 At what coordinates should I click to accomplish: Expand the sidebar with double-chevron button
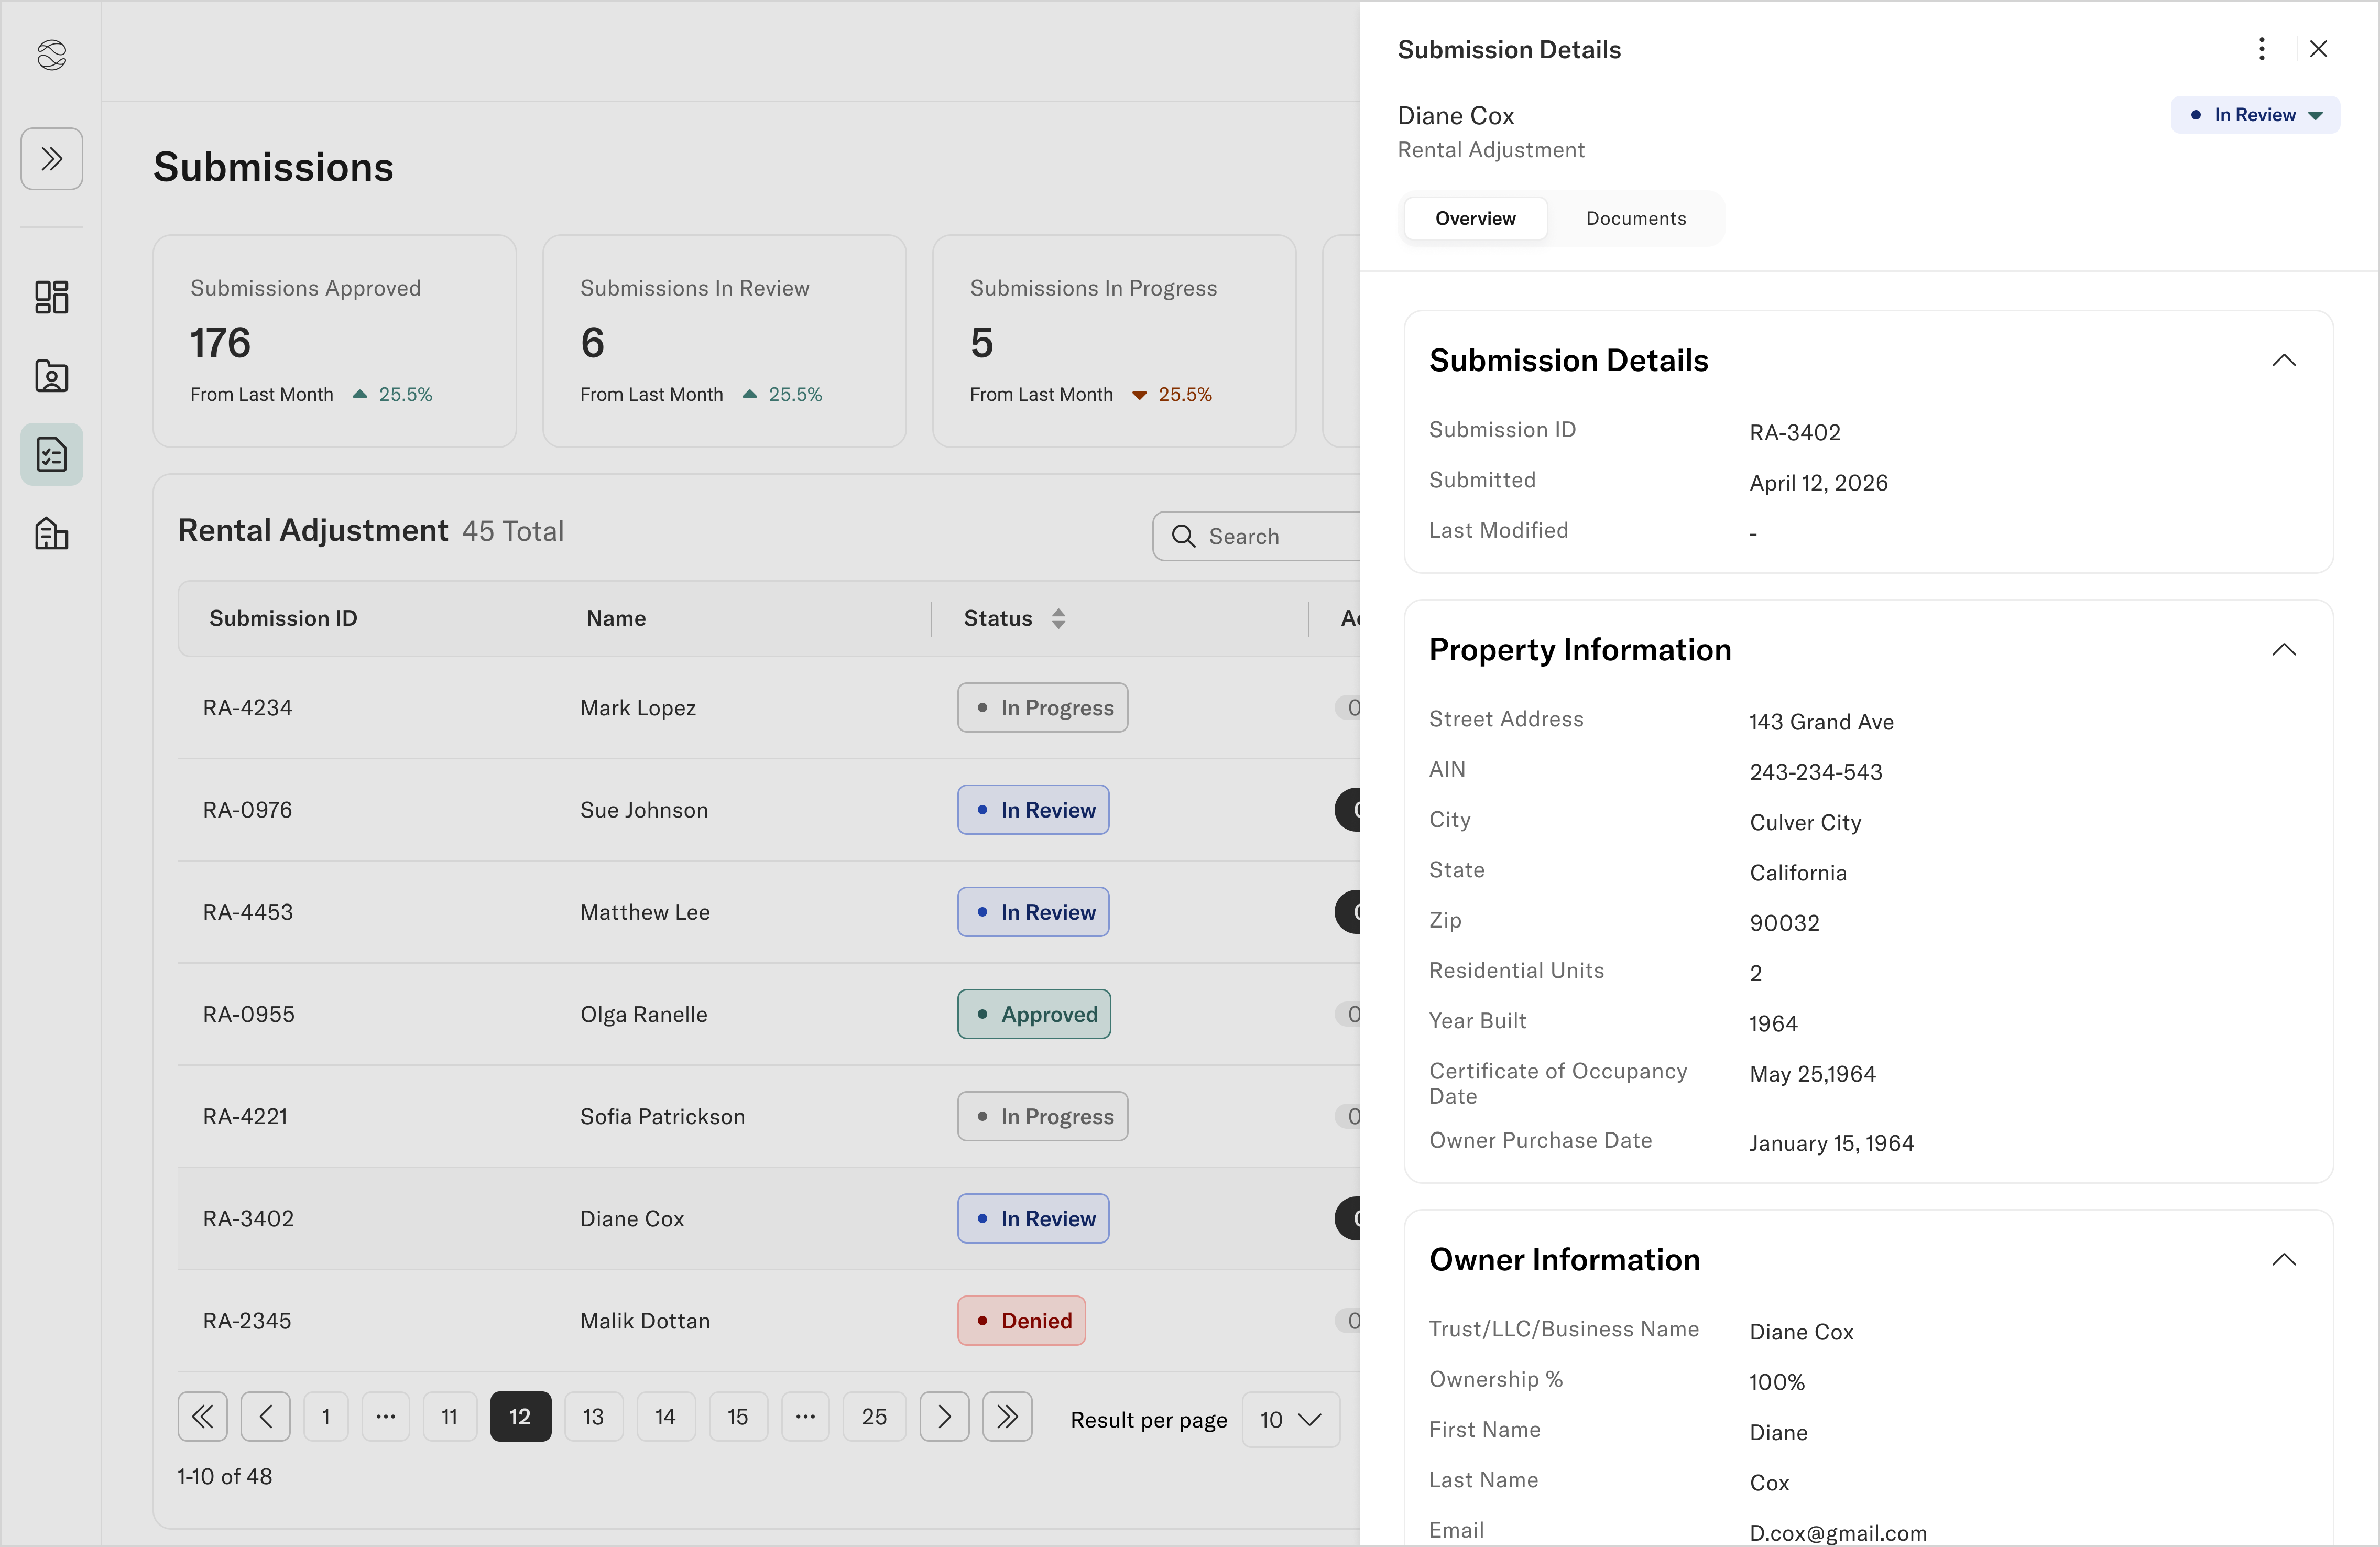pos(52,158)
